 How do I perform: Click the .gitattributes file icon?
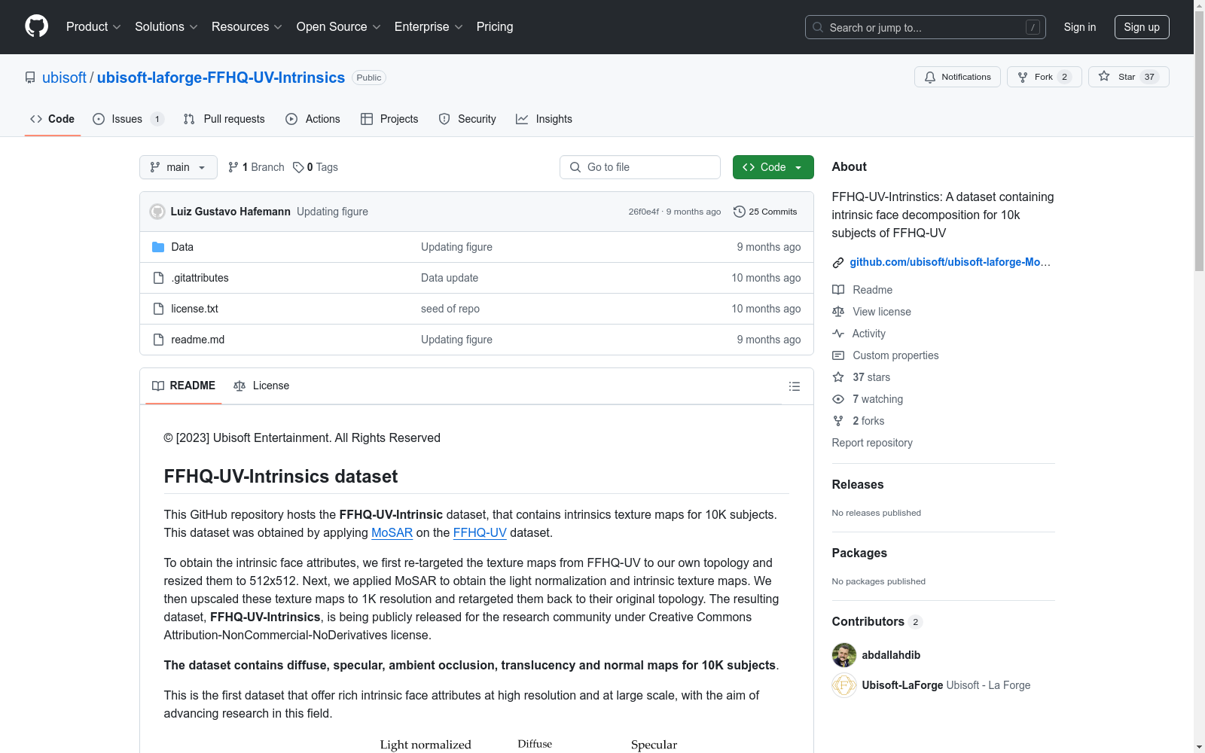(x=158, y=278)
